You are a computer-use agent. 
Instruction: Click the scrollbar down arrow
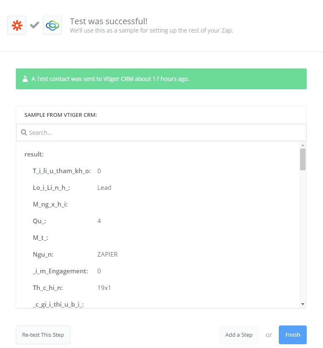click(303, 304)
